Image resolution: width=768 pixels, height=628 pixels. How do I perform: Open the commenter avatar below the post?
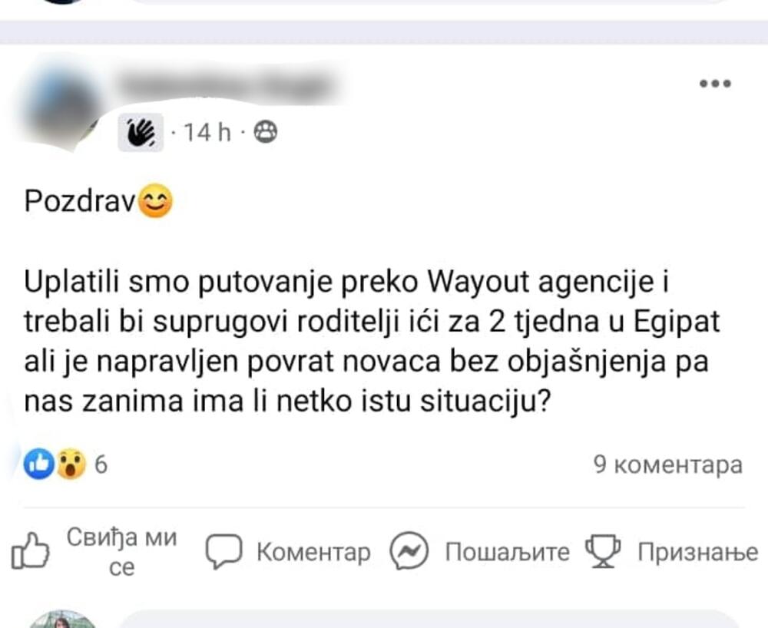62,620
